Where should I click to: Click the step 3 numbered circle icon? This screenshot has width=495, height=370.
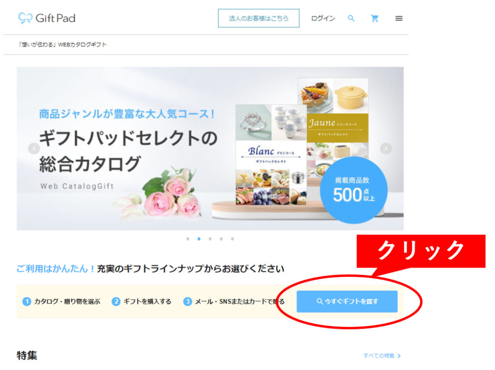(x=188, y=301)
